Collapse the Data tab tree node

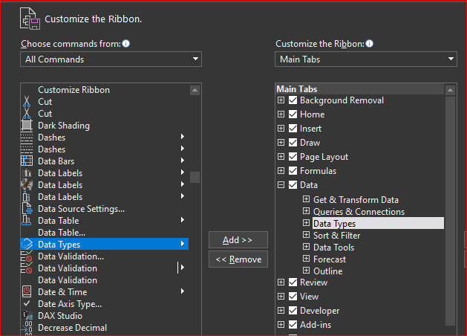(281, 185)
